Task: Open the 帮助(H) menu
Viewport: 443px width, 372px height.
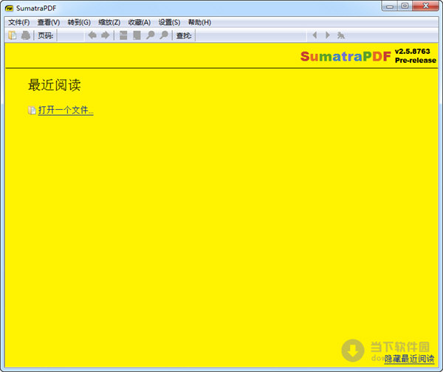Action: click(x=199, y=22)
